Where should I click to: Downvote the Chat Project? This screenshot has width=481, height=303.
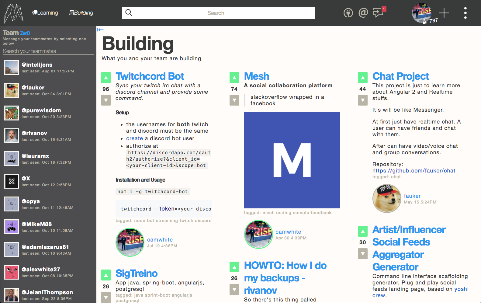(363, 100)
